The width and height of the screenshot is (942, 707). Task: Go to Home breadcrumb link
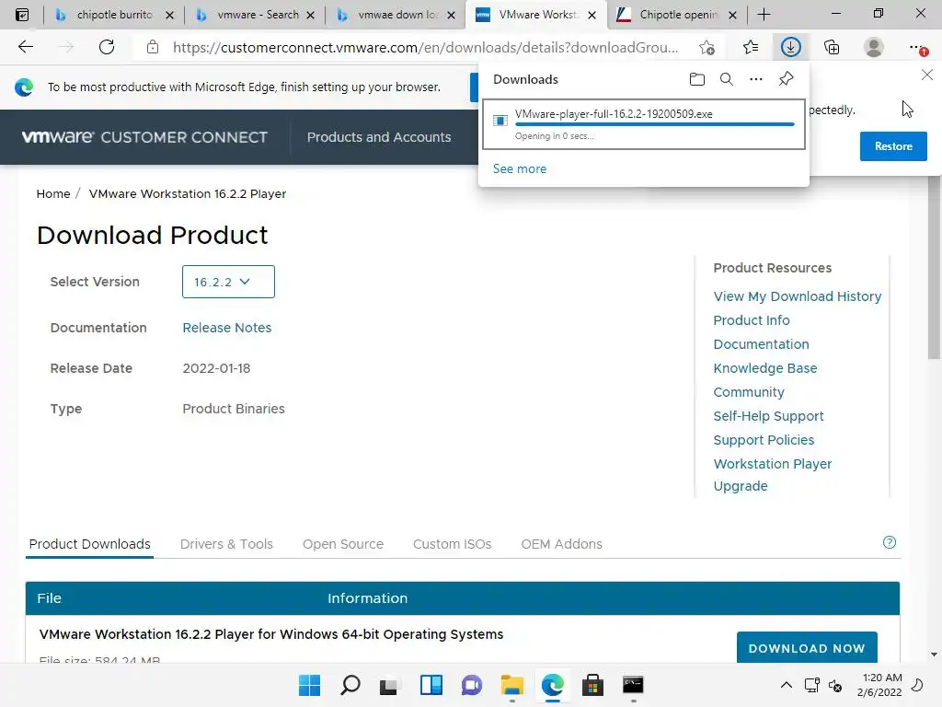click(53, 193)
